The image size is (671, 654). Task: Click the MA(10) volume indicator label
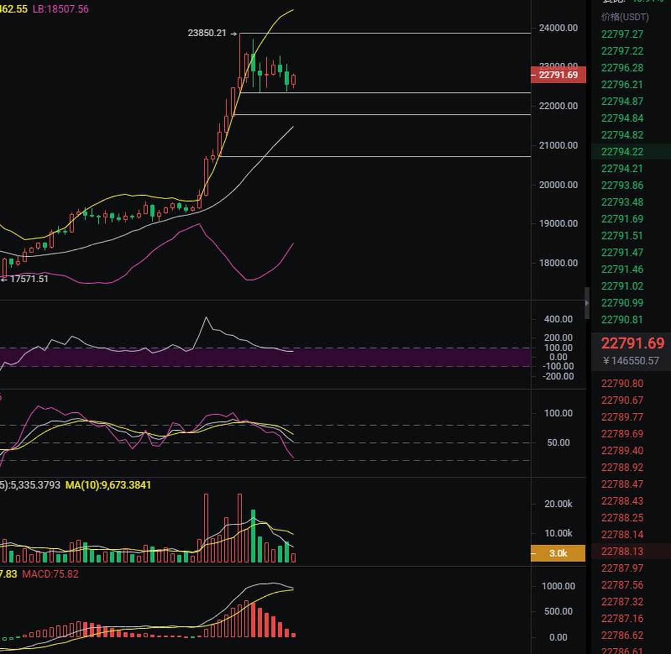coord(108,485)
